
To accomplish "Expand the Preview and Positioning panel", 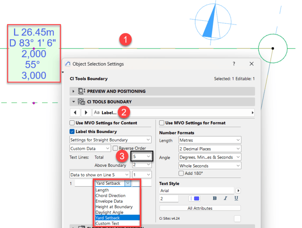I will (73, 91).
